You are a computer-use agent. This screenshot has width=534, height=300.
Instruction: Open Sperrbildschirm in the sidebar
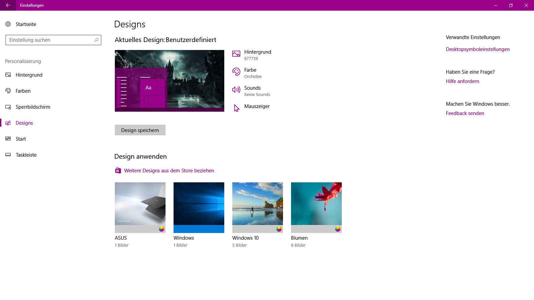click(x=33, y=107)
